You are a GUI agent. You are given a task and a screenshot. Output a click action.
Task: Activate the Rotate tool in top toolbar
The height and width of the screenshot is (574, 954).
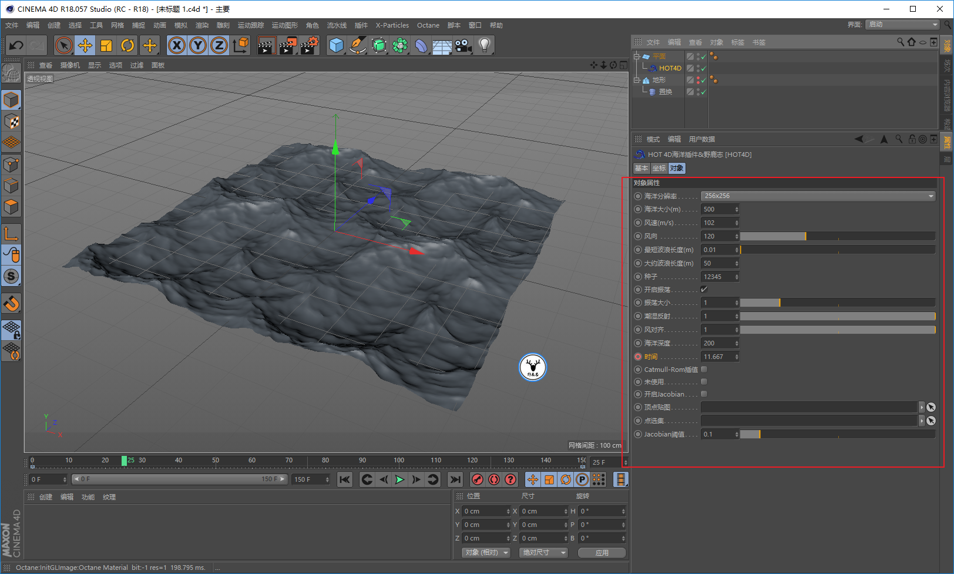(x=127, y=45)
